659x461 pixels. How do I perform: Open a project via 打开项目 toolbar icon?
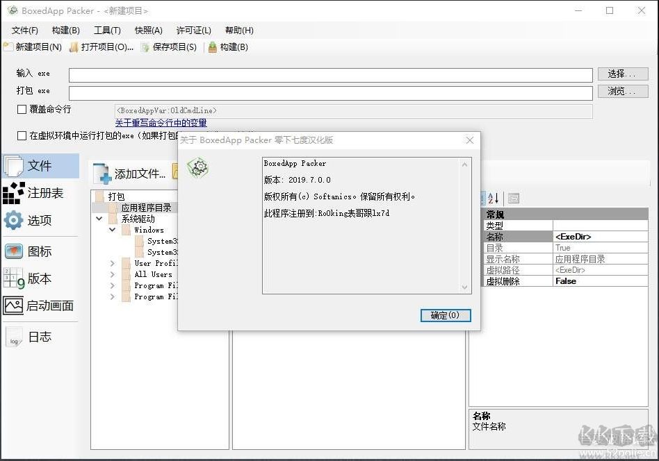[x=74, y=47]
